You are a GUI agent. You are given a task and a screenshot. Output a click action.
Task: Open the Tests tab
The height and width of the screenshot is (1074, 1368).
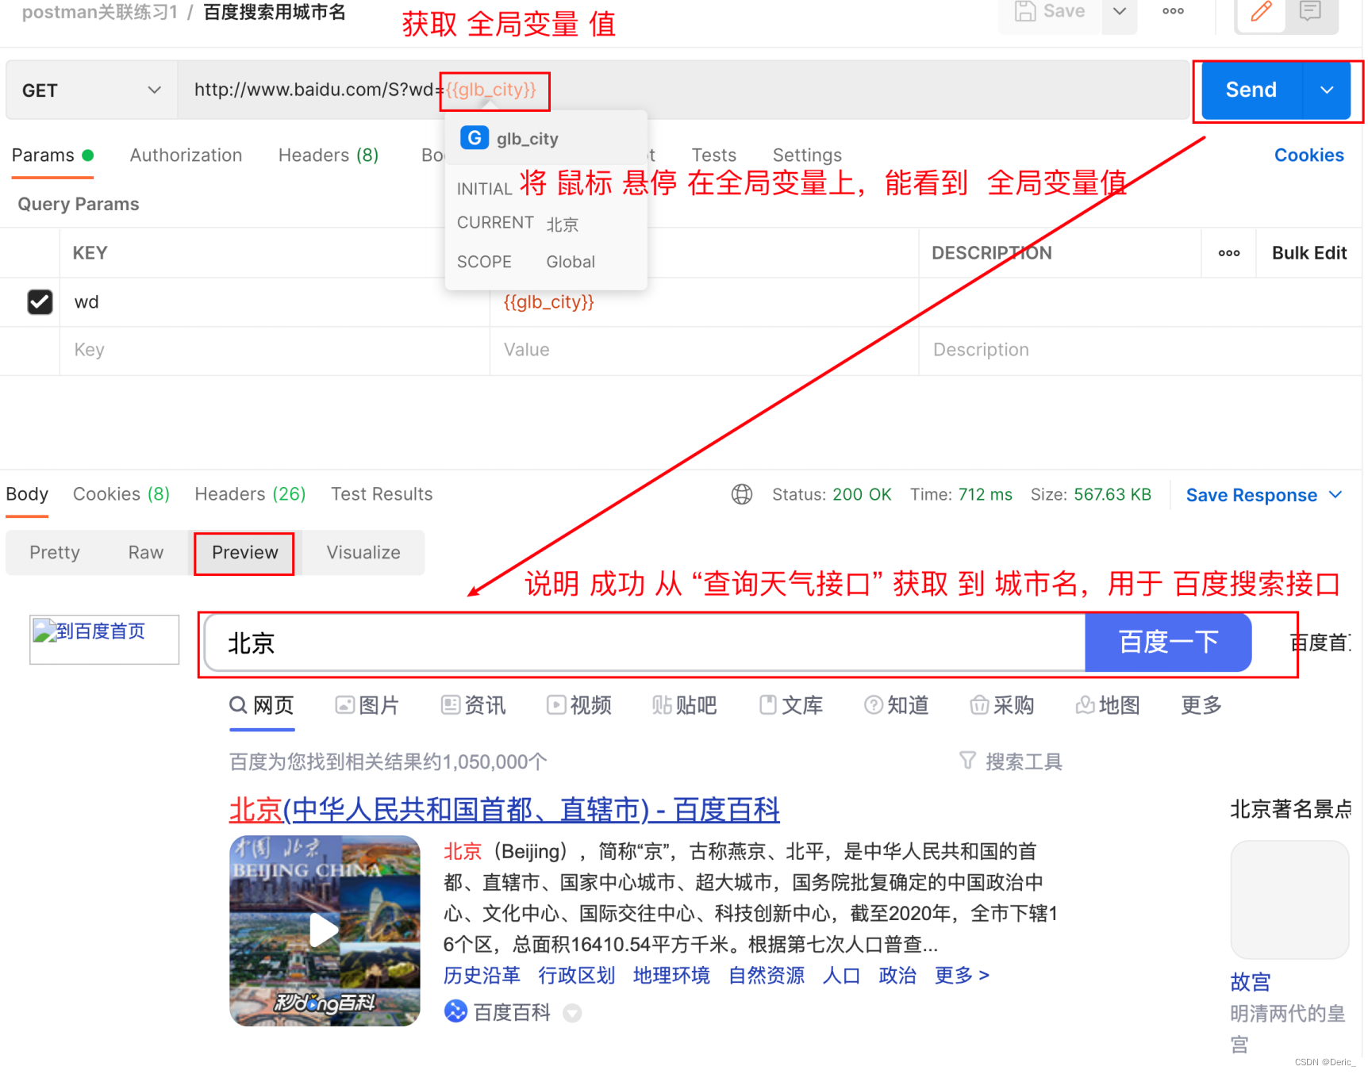(713, 155)
